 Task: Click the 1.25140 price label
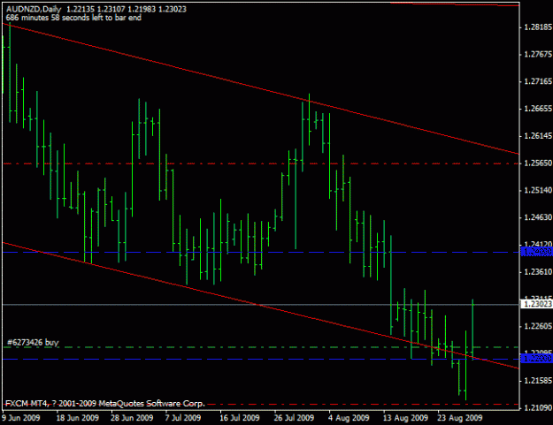(538, 190)
